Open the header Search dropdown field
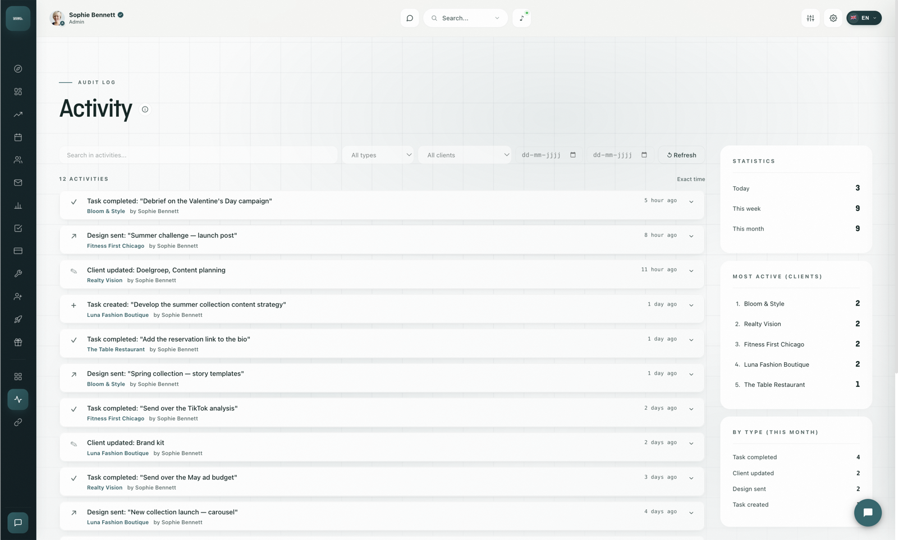Image resolution: width=898 pixels, height=540 pixels. (x=465, y=18)
